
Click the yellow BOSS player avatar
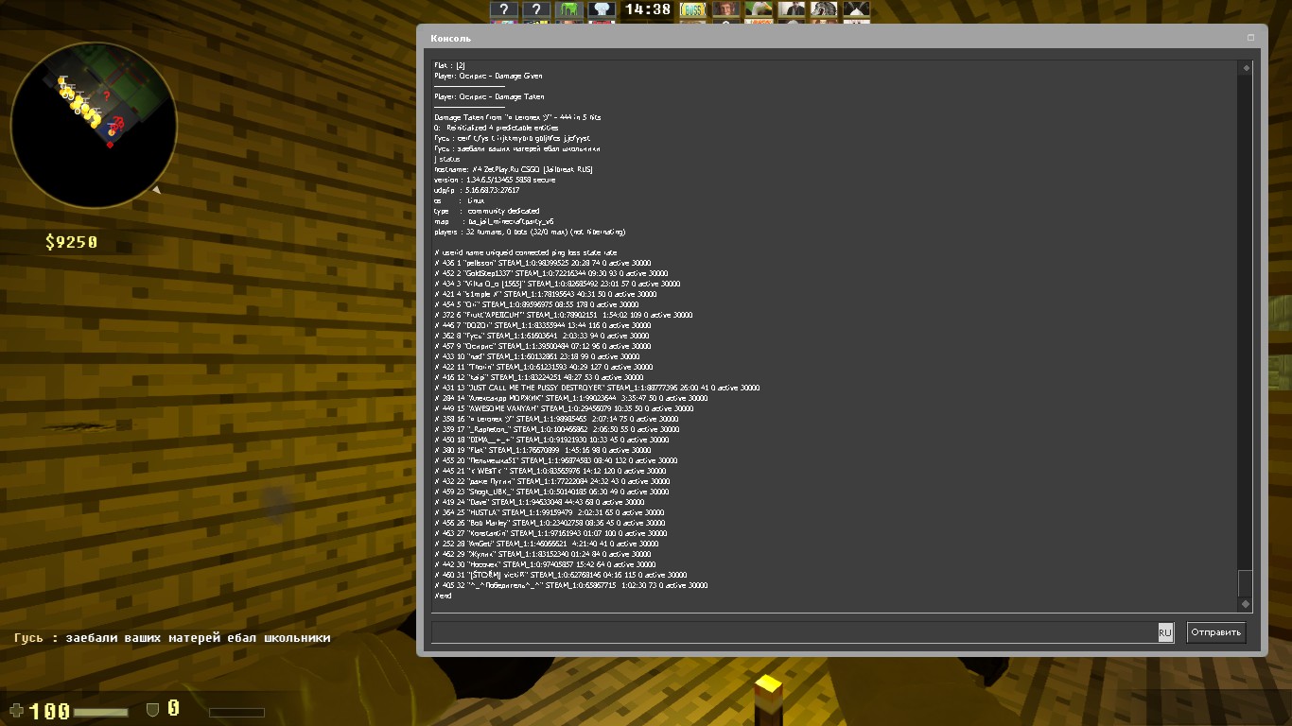[x=694, y=9]
